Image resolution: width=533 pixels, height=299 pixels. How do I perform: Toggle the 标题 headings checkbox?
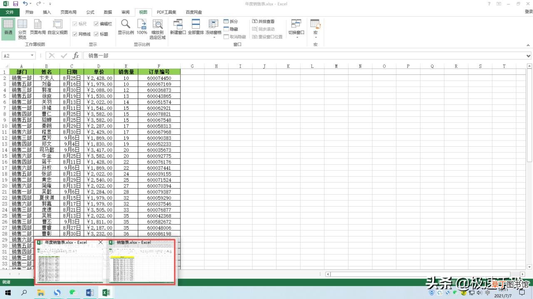(x=96, y=34)
